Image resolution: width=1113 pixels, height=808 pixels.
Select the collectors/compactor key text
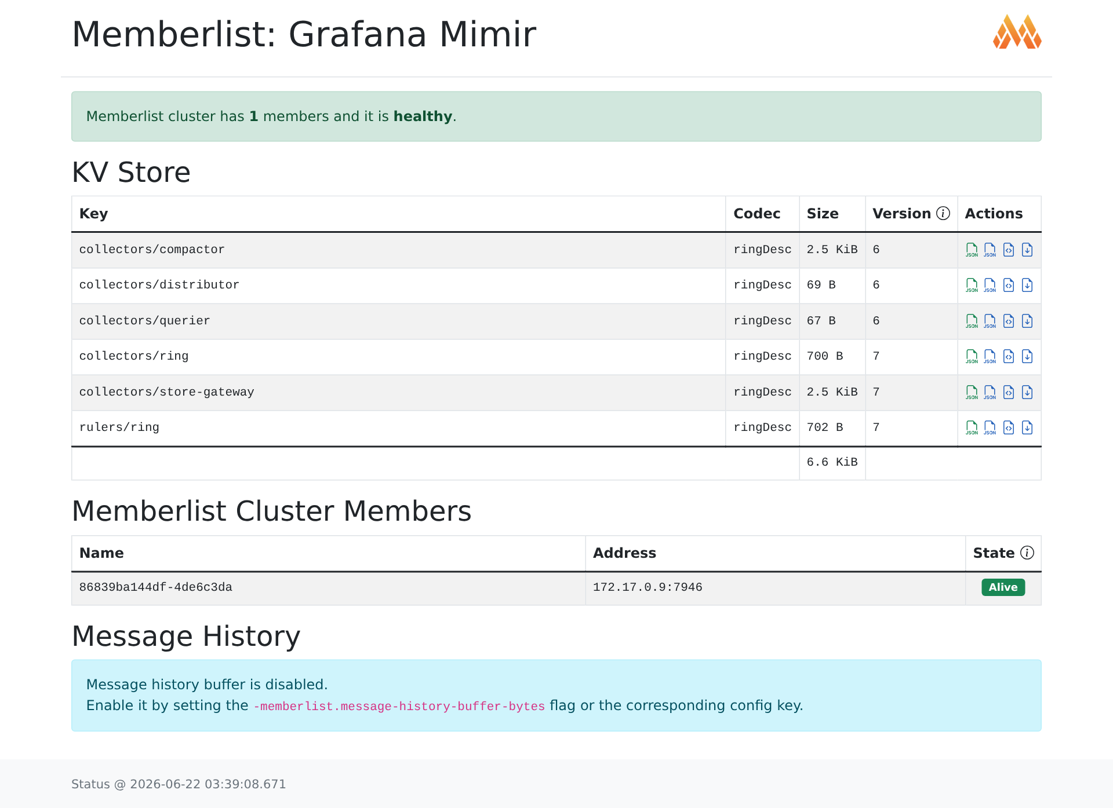[x=152, y=250]
